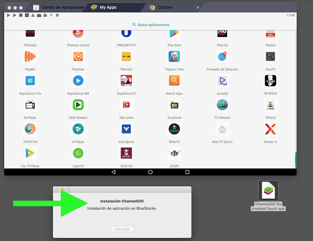Launch TvPato2
This screenshot has width=313, height=241.
coord(270,105)
